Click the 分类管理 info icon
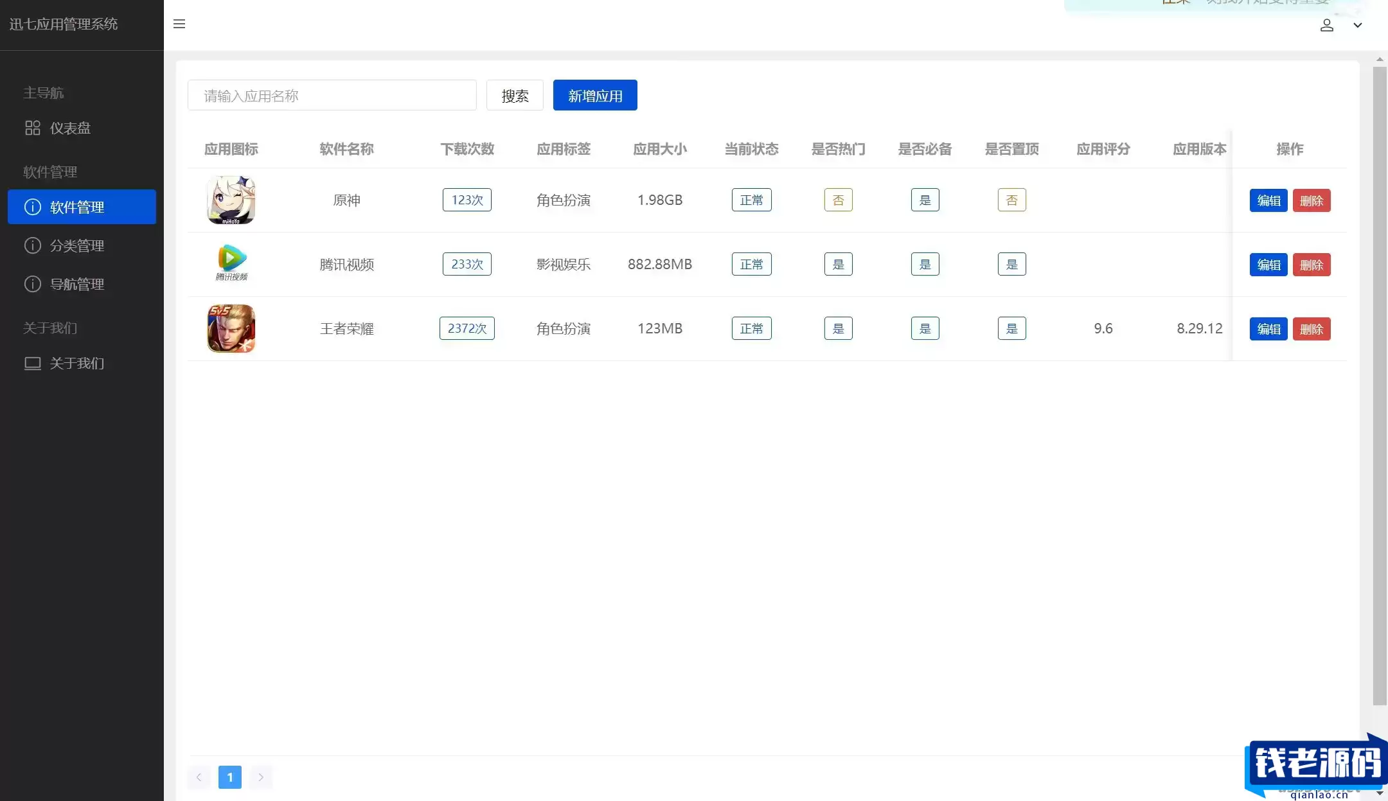Image resolution: width=1388 pixels, height=801 pixels. coord(32,245)
